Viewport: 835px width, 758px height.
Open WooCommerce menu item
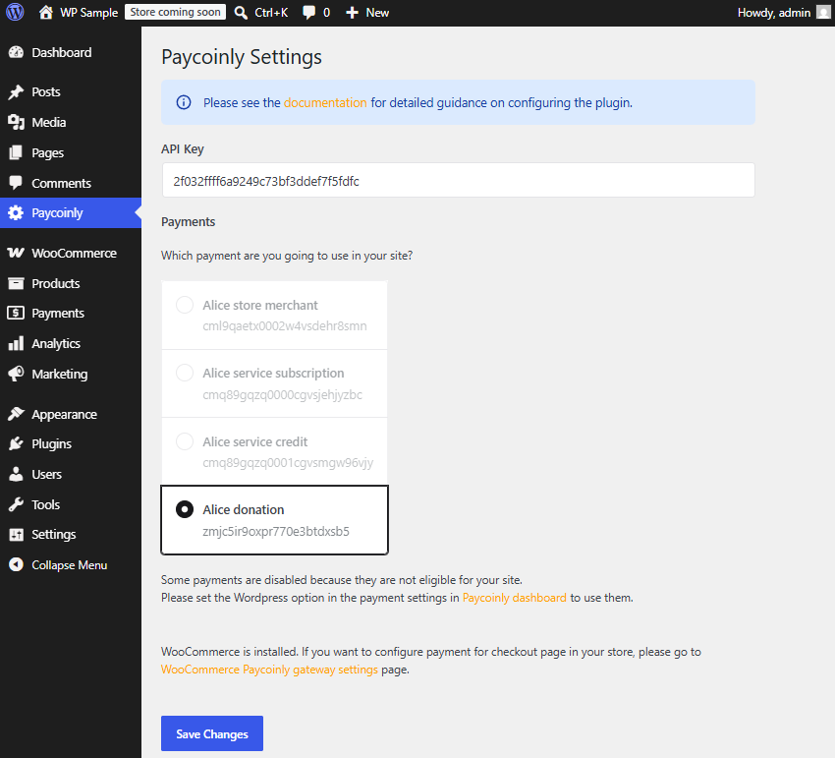click(x=71, y=253)
